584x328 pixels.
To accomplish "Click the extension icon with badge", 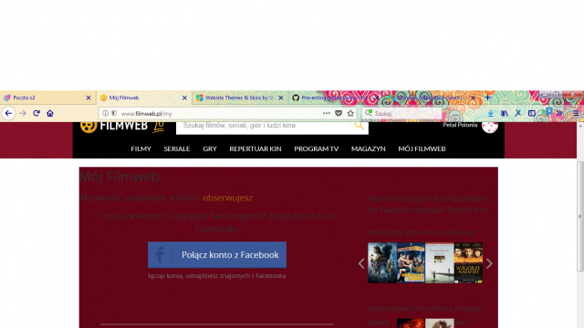I will pos(547,112).
